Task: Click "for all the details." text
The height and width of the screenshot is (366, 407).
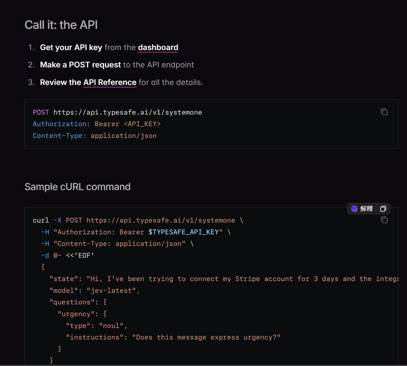Action: 171,82
